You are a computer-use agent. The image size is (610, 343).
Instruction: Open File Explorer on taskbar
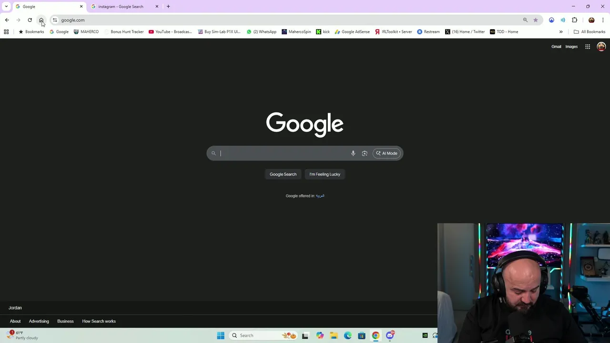click(334, 335)
